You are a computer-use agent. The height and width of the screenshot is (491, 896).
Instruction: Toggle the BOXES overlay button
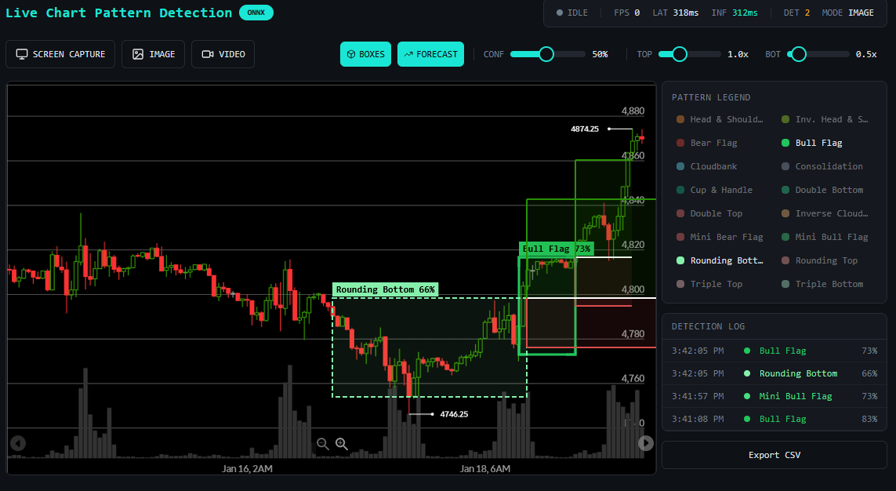365,54
